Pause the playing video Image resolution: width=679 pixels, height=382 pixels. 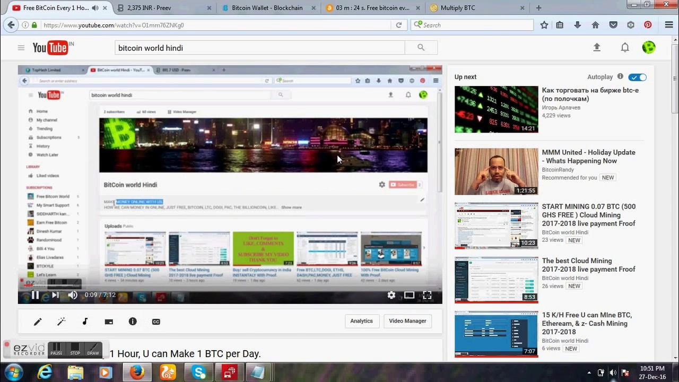[x=35, y=295]
